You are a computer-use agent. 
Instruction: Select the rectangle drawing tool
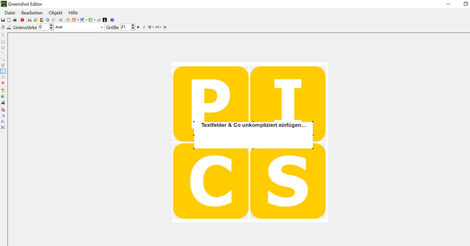point(3,42)
